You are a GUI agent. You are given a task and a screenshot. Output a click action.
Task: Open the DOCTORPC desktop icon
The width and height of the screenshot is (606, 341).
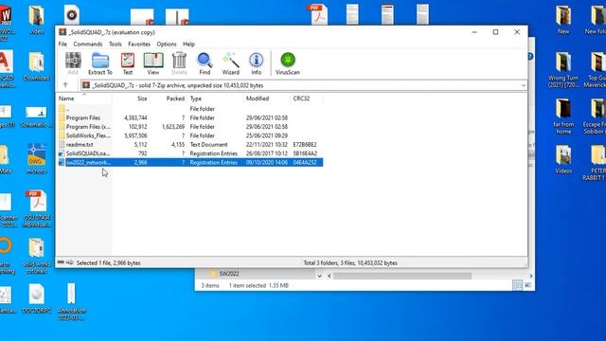point(36,298)
